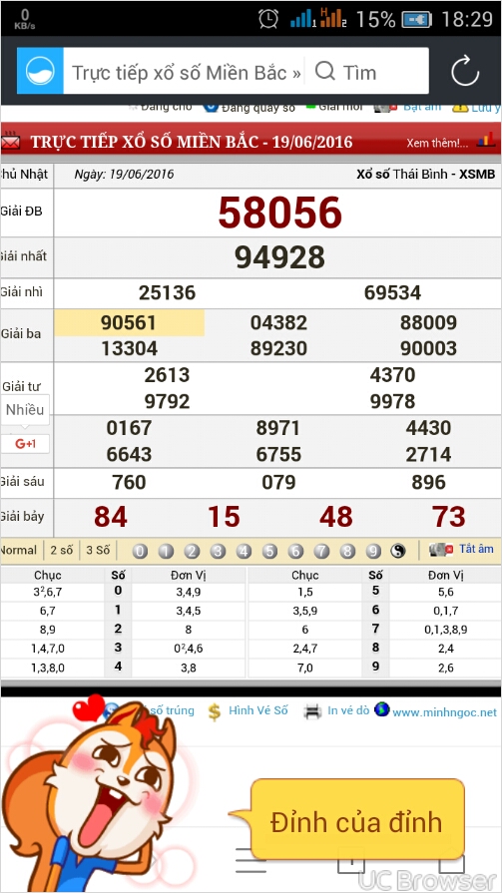Tap the globe icon beside minhngoc.net

[382, 709]
